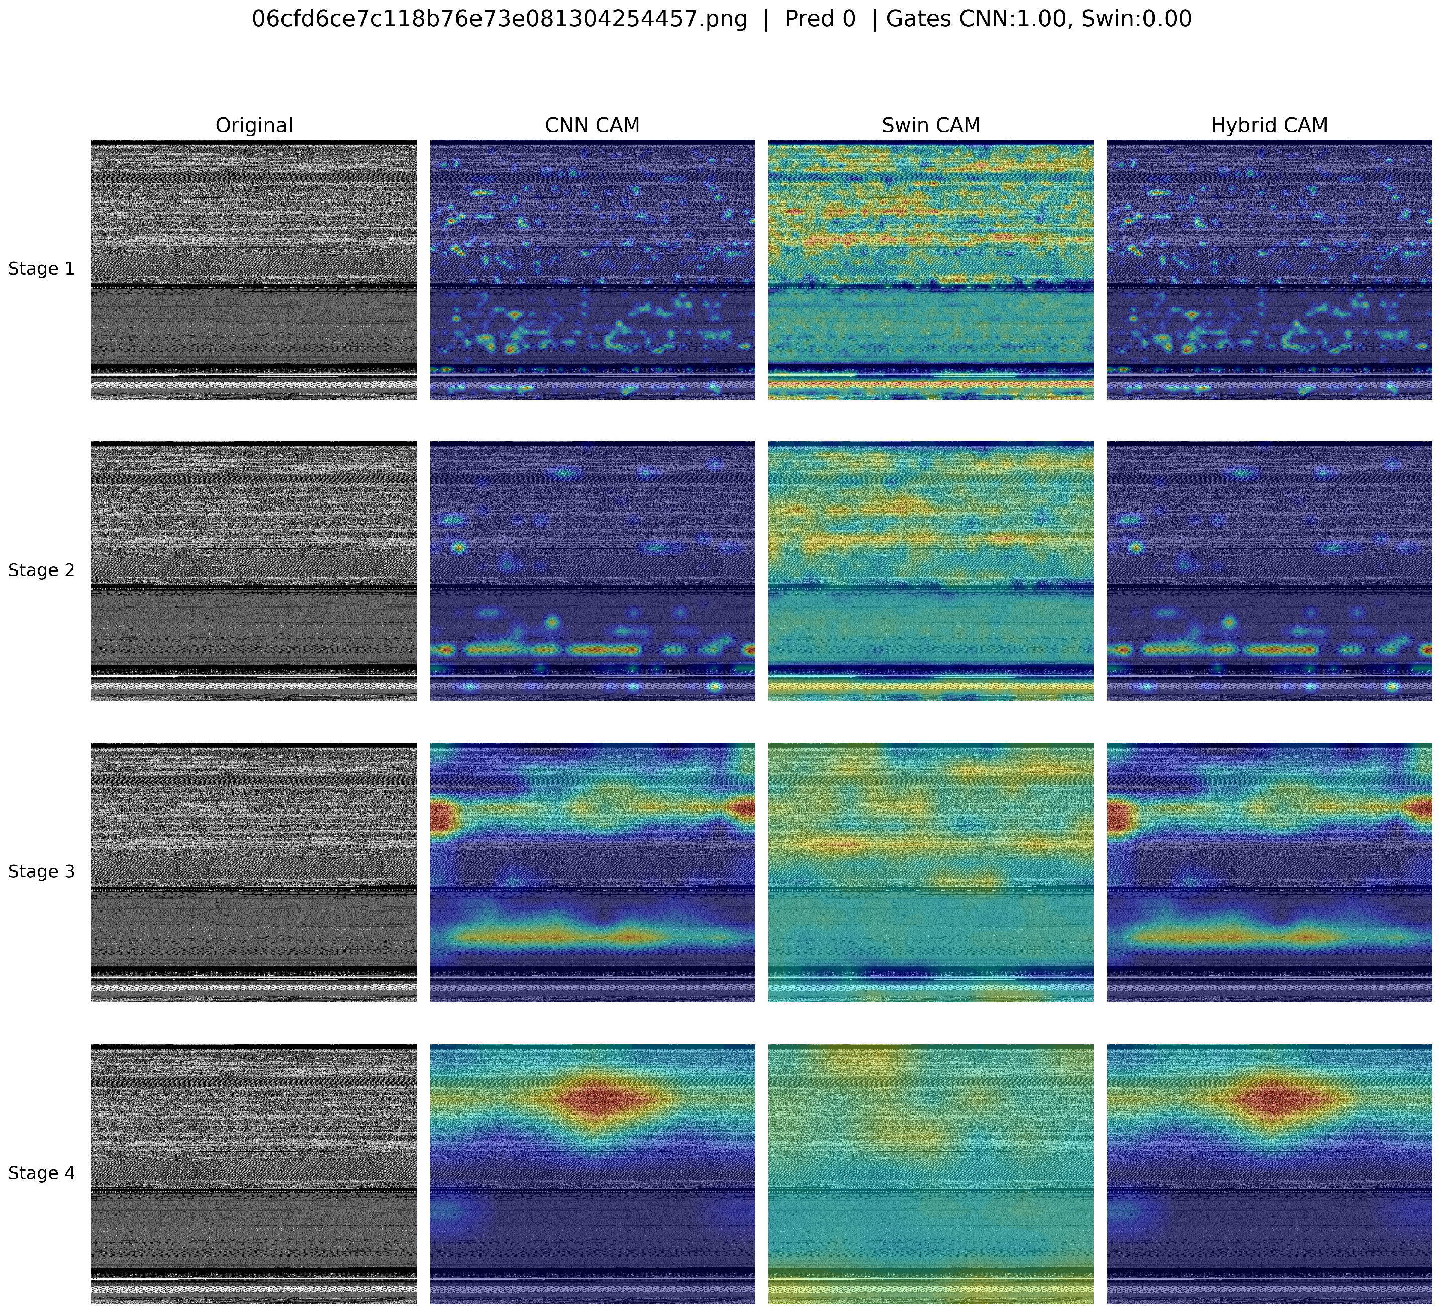Select the Stage 2 Original image
This screenshot has width=1444, height=1316.
[254, 571]
